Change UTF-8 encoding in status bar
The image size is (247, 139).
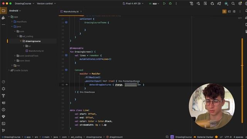click(228, 137)
